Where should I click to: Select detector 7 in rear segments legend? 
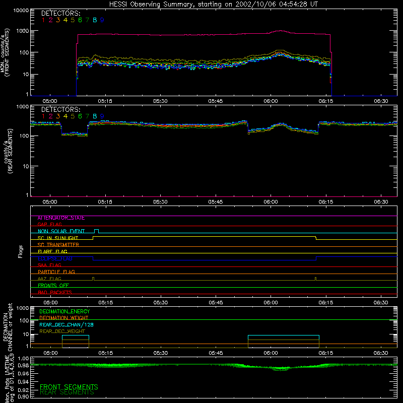(87, 116)
